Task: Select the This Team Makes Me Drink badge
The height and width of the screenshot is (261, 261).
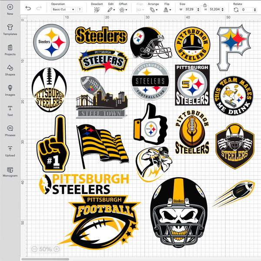Action: tap(233, 96)
